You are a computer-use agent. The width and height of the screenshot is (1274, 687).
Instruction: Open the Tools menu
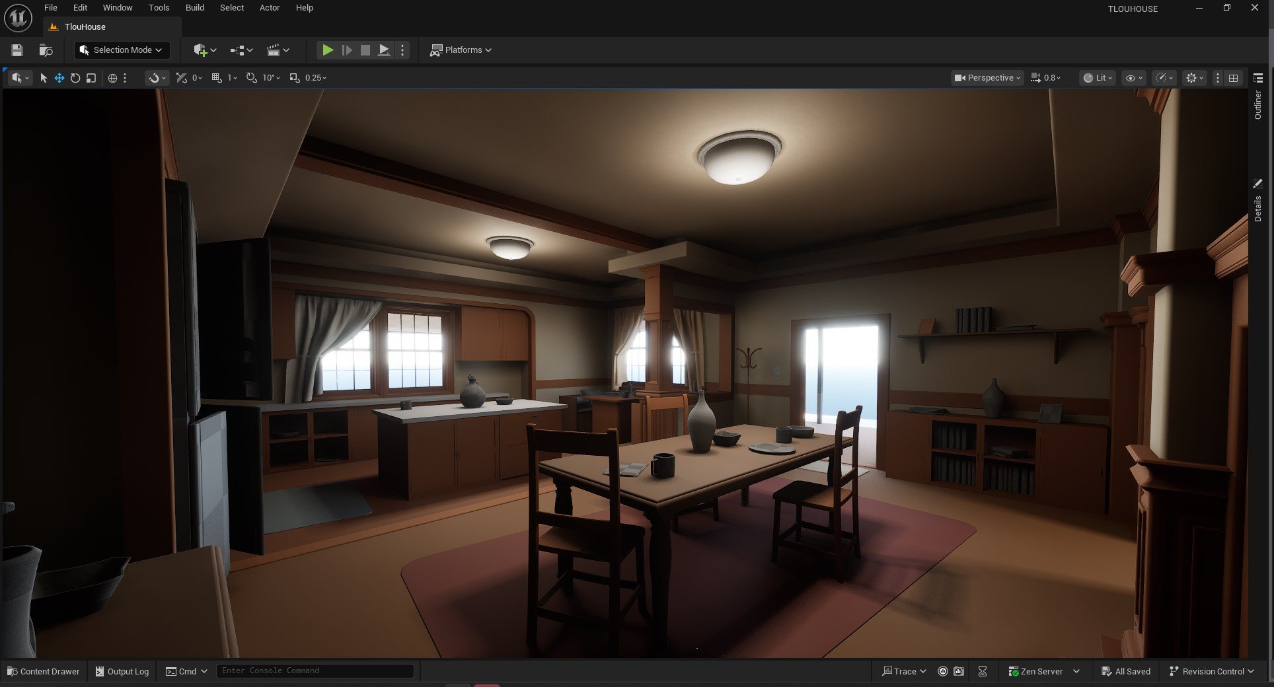159,8
